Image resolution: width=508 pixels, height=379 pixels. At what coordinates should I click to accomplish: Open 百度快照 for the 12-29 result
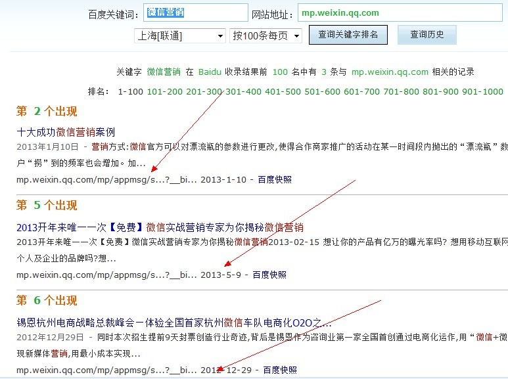280,370
